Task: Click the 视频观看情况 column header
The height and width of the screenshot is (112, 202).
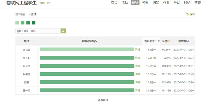Action: pos(90,41)
